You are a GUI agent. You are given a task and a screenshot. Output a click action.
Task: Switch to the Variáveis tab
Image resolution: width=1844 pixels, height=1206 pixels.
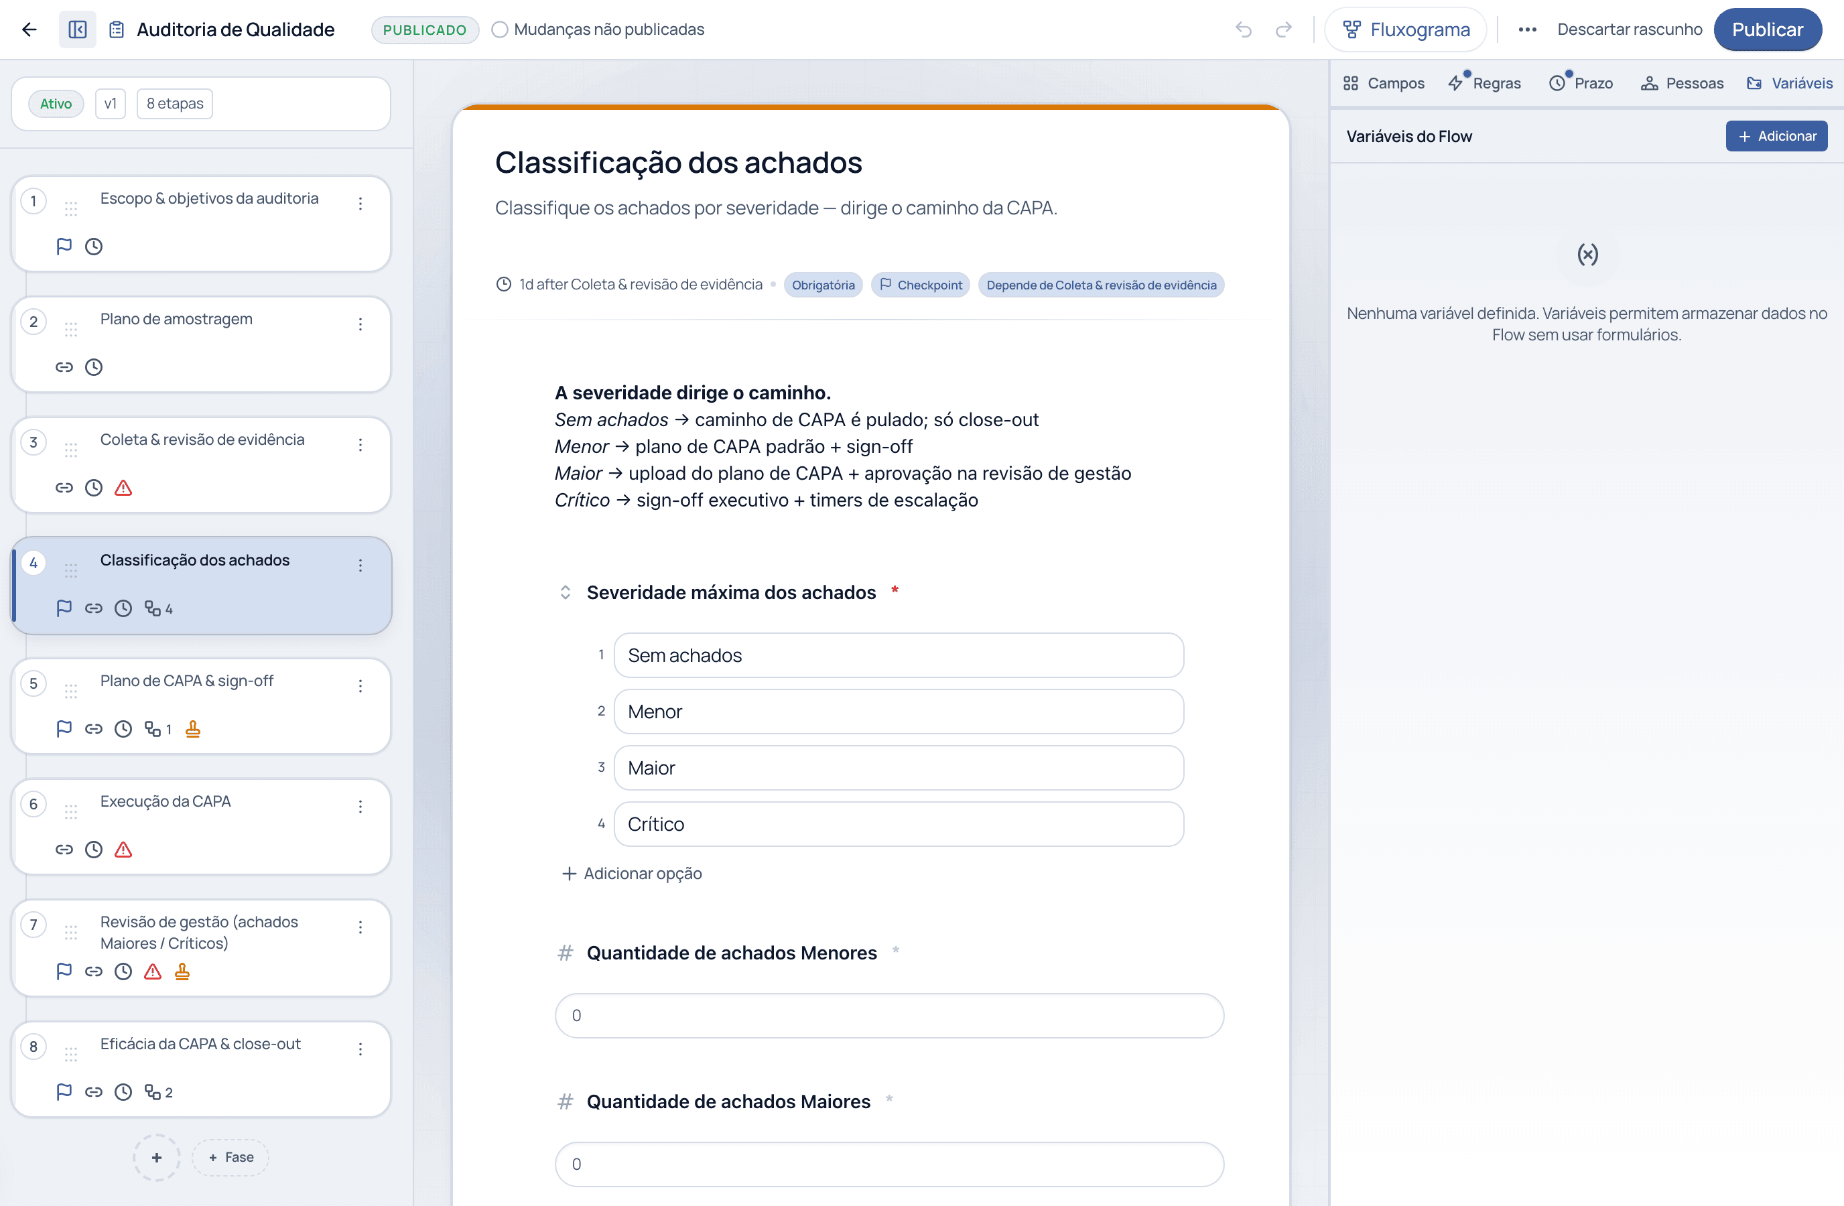1790,83
